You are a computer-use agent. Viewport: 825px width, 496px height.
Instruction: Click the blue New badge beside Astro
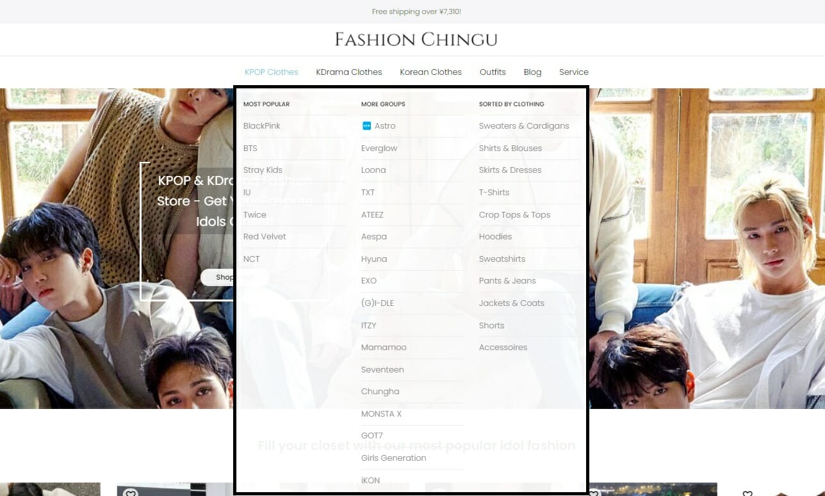[x=366, y=126]
